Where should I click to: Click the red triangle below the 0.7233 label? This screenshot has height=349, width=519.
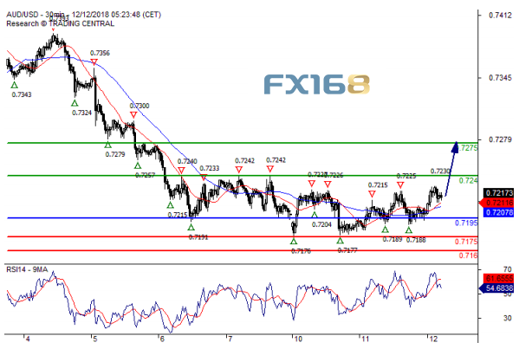coord(204,178)
